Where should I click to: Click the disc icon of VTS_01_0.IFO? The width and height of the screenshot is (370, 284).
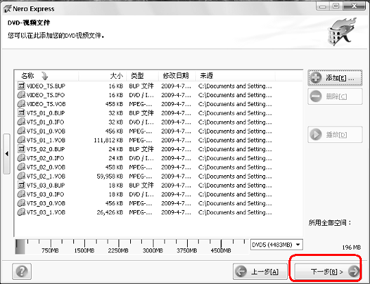(x=21, y=122)
